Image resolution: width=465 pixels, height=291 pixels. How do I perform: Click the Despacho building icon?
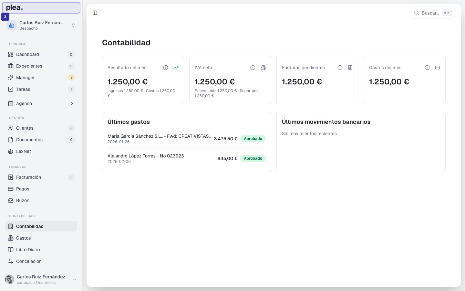click(12, 25)
